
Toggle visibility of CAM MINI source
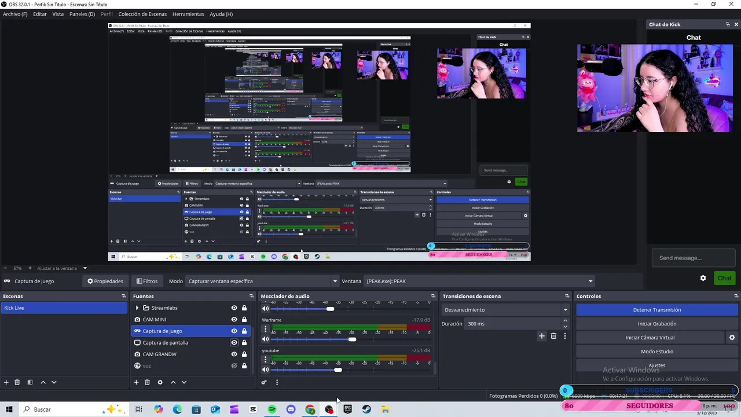234,320
